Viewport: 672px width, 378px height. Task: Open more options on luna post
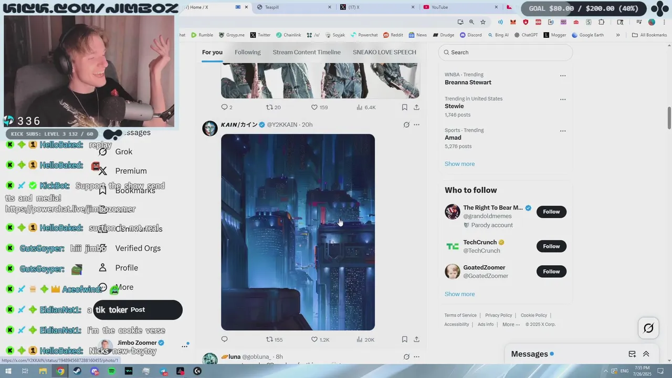[x=416, y=357]
